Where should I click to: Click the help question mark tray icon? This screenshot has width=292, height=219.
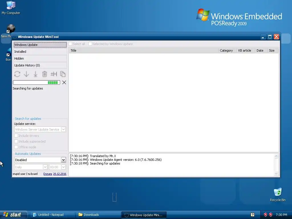[x=253, y=215]
